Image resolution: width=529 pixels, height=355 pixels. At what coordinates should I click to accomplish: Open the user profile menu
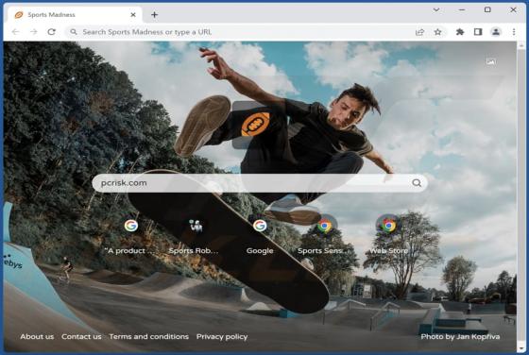[x=496, y=32]
